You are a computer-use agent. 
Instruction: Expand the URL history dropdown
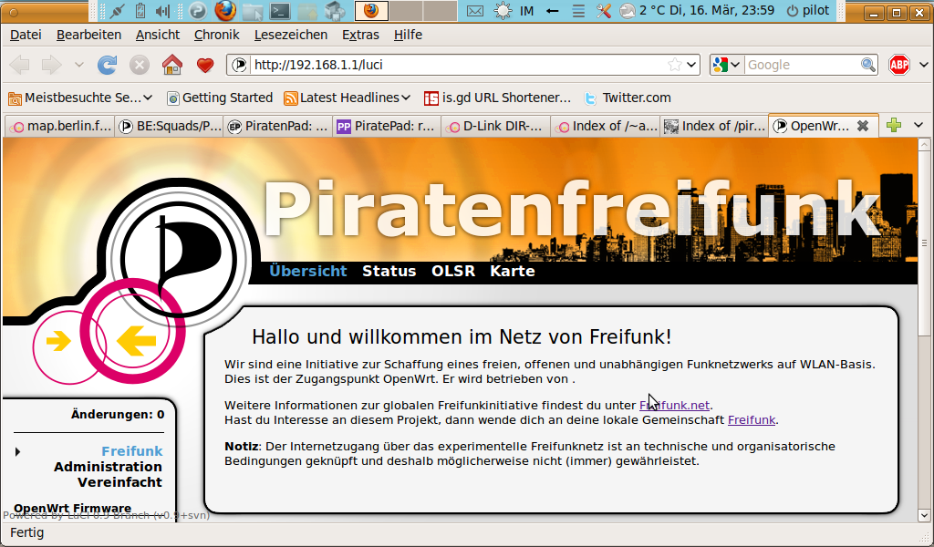[691, 65]
